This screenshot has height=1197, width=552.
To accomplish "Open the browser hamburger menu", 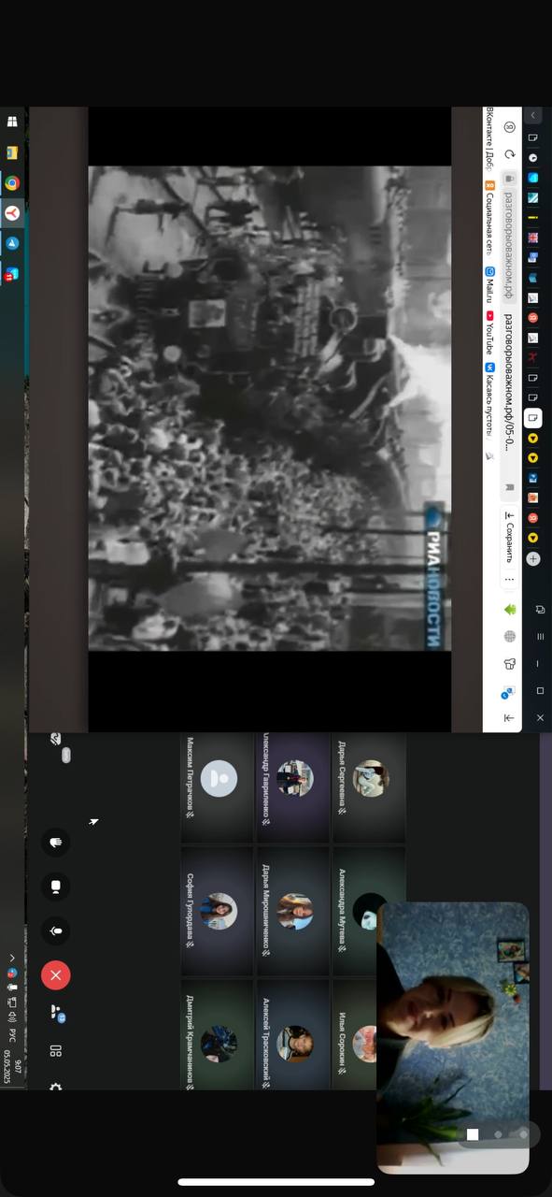I will [540, 637].
